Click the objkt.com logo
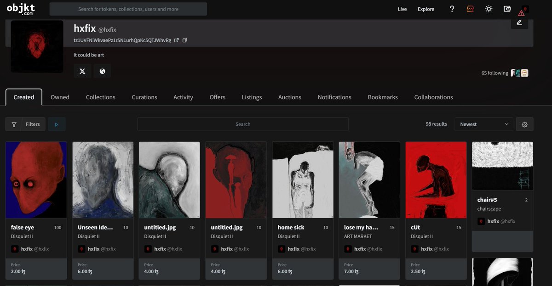This screenshot has height=286, width=552. click(x=20, y=8)
